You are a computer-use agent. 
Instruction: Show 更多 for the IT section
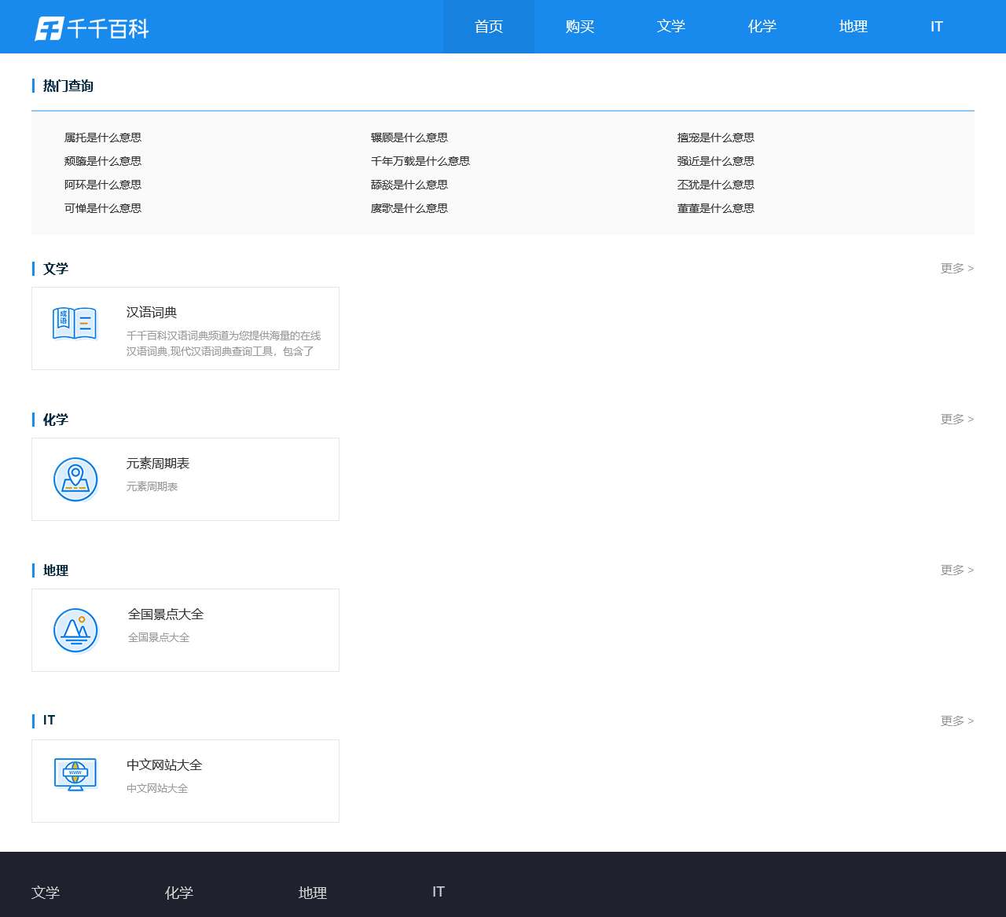956,721
